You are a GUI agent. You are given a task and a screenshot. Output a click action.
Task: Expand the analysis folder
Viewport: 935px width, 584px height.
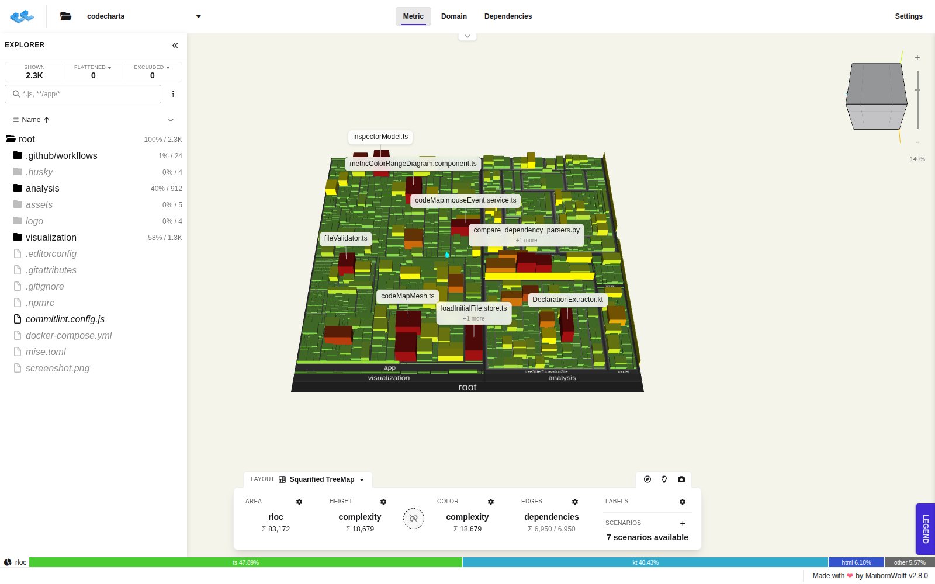(93, 189)
